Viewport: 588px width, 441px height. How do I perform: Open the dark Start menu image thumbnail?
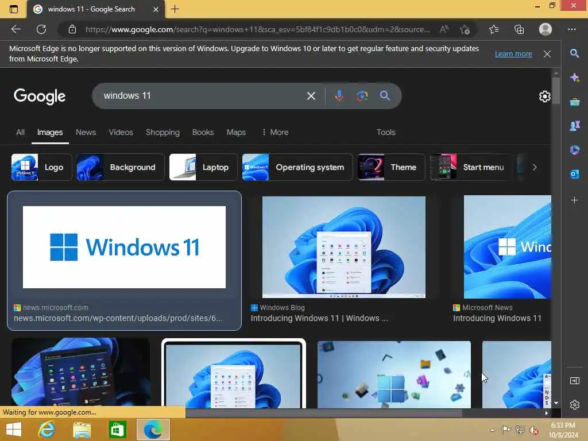pos(80,372)
